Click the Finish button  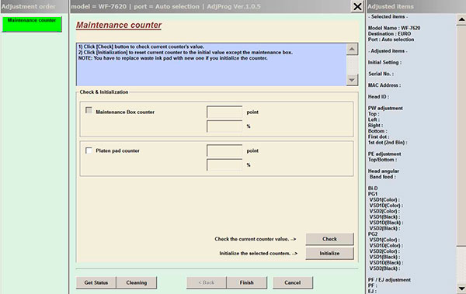pyautogui.click(x=247, y=282)
